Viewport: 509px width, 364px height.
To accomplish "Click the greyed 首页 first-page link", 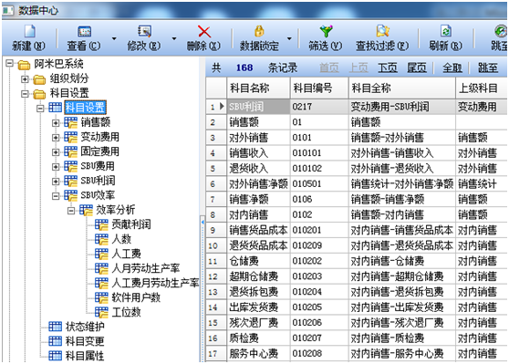I will [x=329, y=68].
